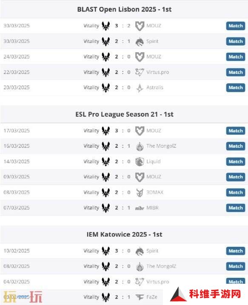Select the ESL Pro League Season 21 heading
This screenshot has width=248, height=305.
coord(124,114)
